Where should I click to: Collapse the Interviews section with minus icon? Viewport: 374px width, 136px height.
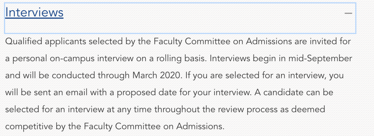[348, 13]
